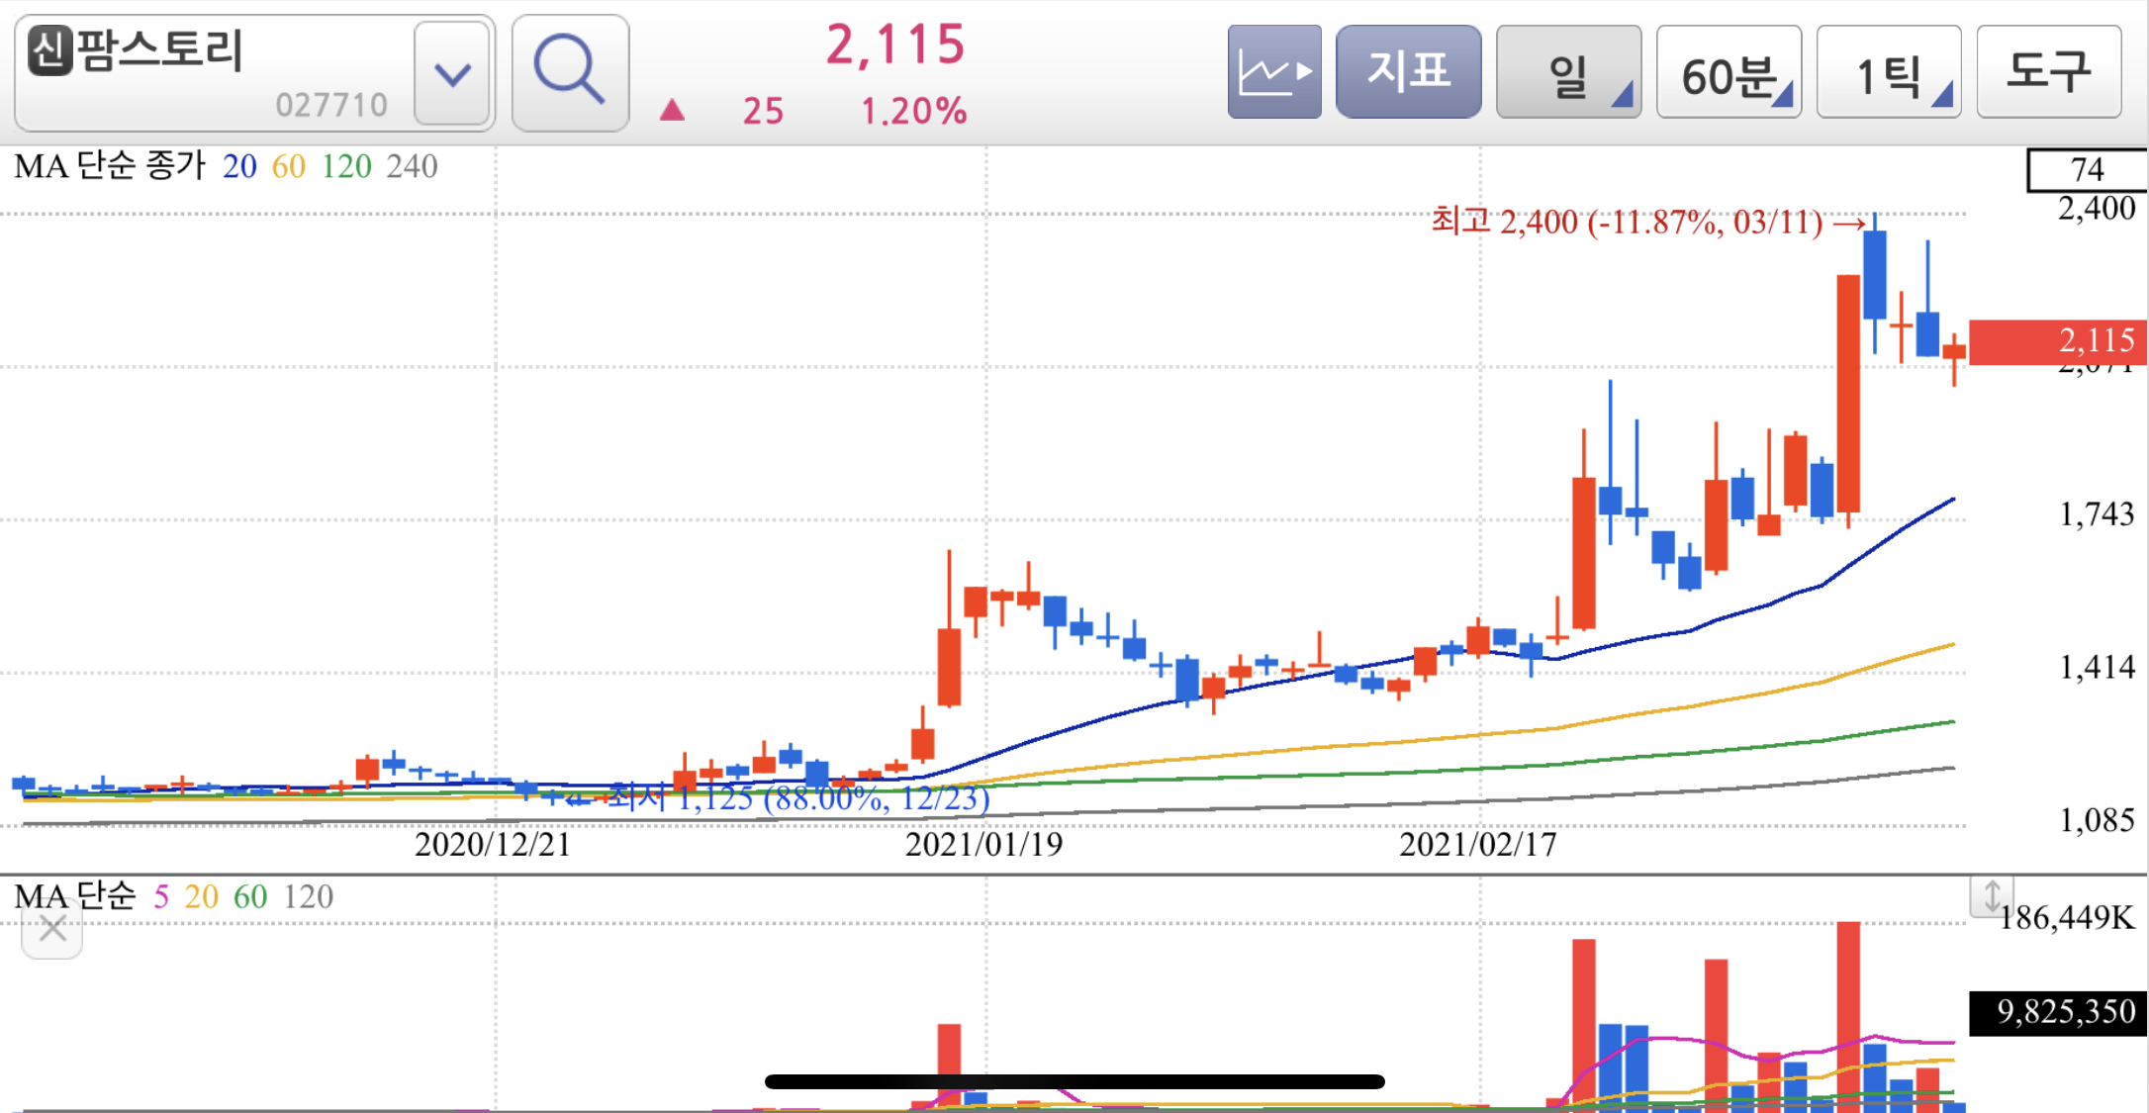Click the stock code 027710

[x=331, y=105]
